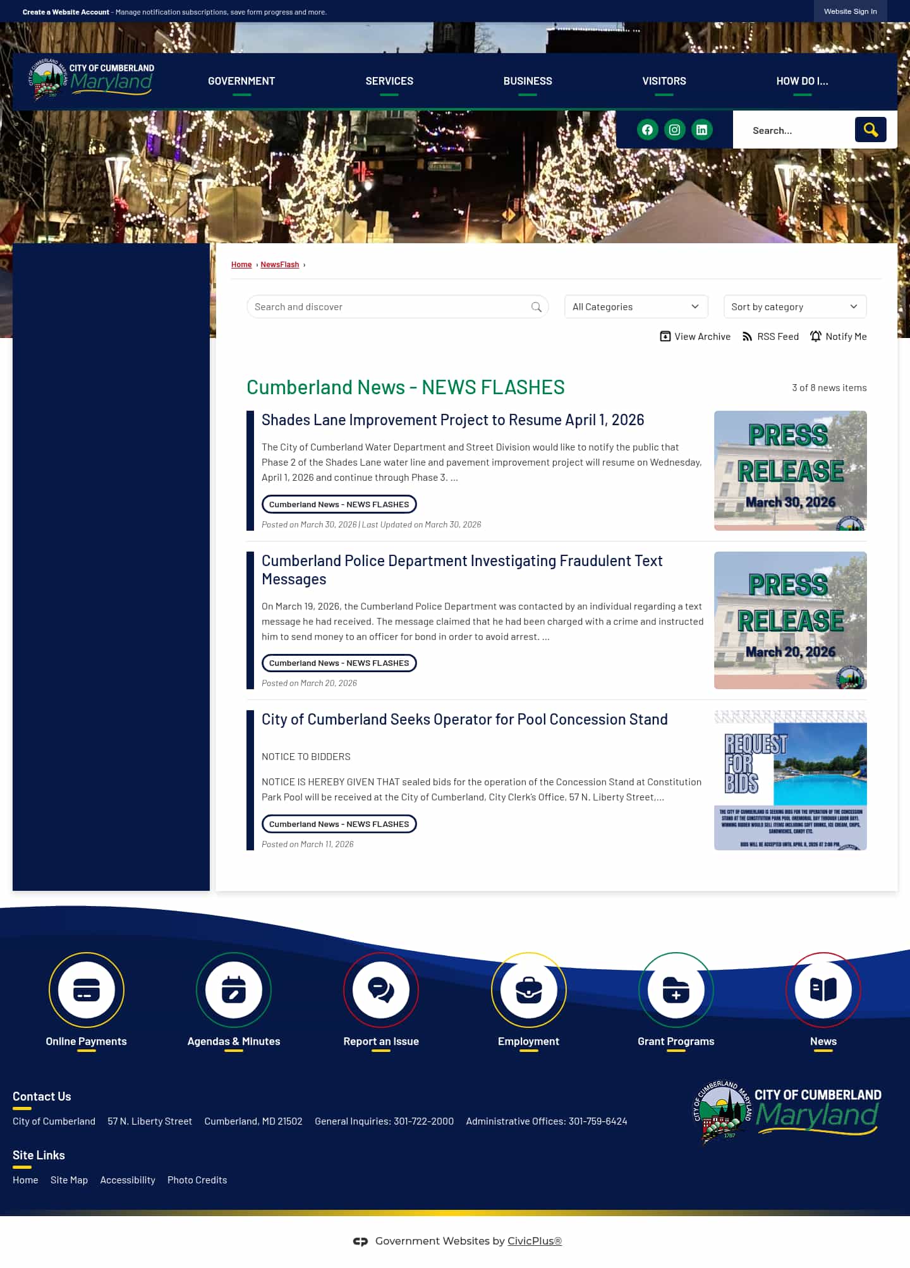Click the Photo Credits footer link
The width and height of the screenshot is (910, 1268).
click(197, 1180)
